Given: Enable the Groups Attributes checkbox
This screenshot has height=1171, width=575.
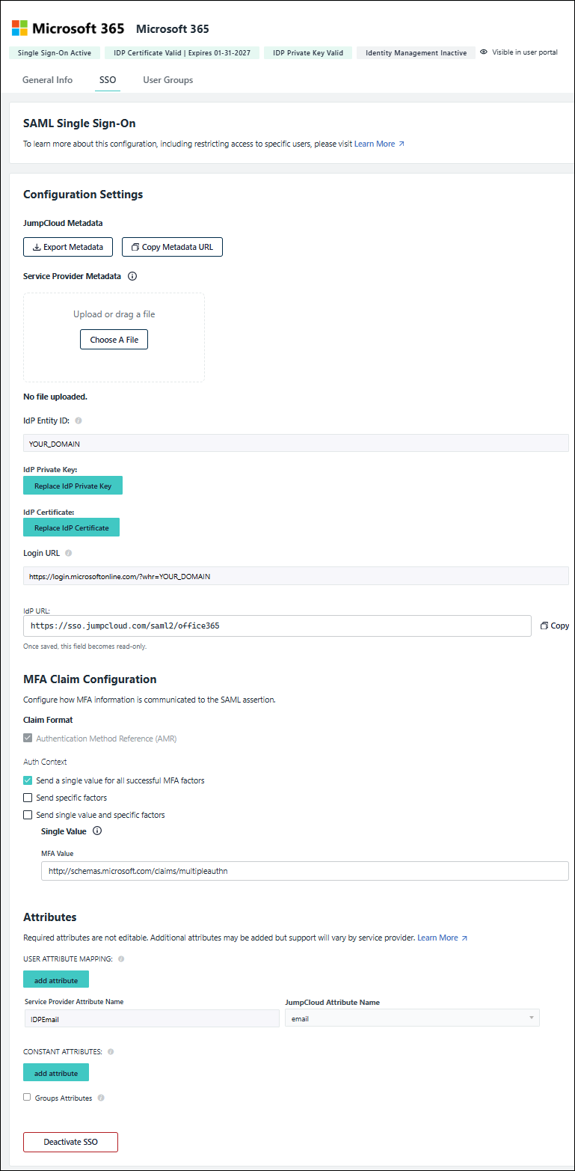Looking at the screenshot, I should [27, 1097].
